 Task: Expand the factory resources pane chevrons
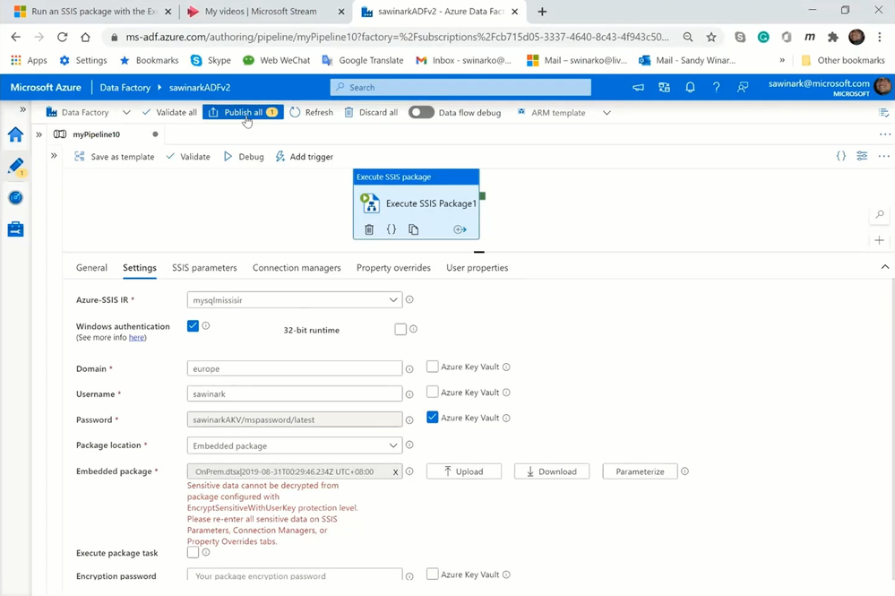pos(39,134)
